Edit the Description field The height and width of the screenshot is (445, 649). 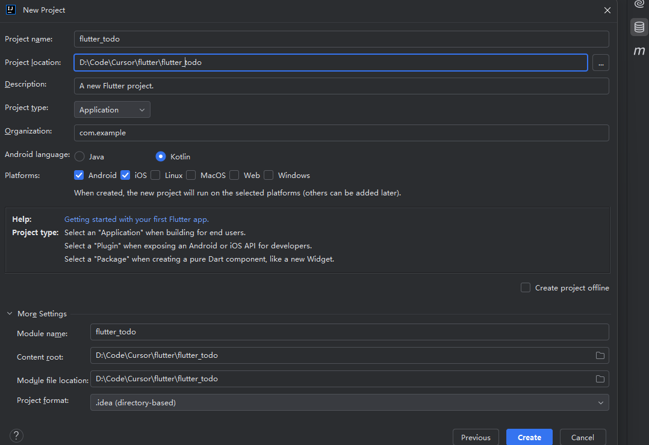tap(341, 86)
